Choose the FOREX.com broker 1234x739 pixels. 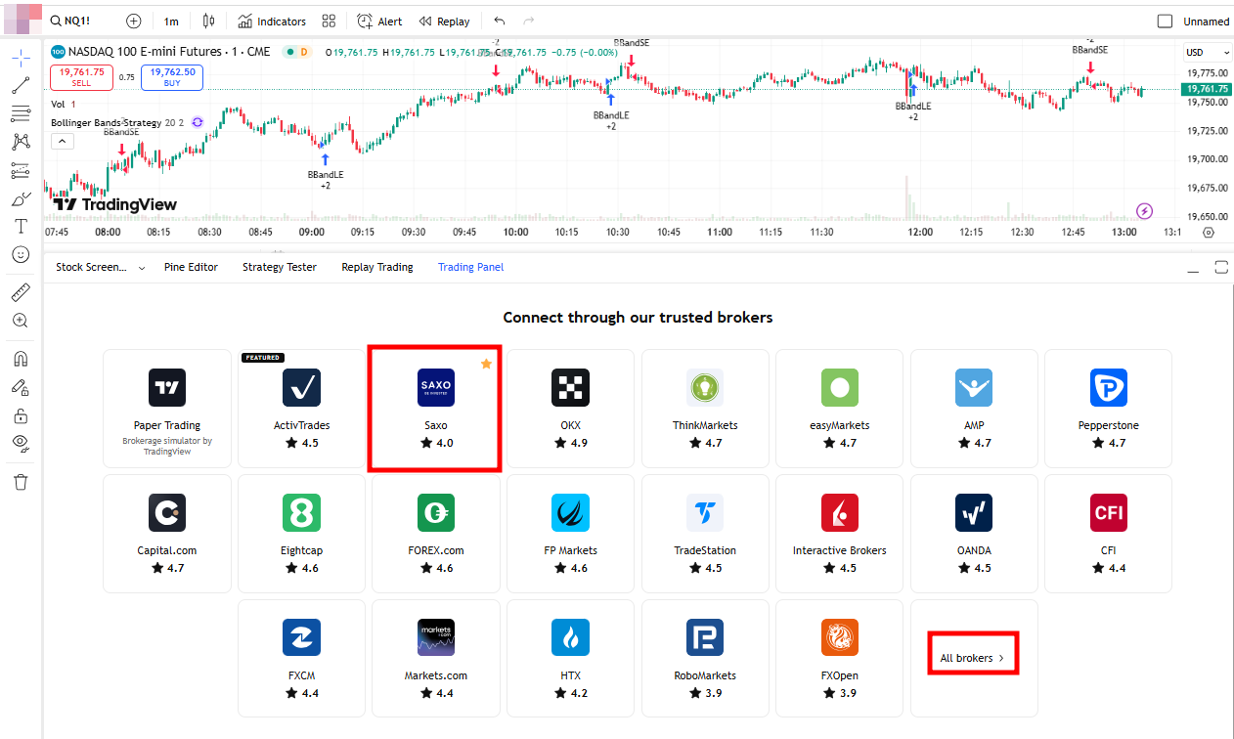[435, 534]
